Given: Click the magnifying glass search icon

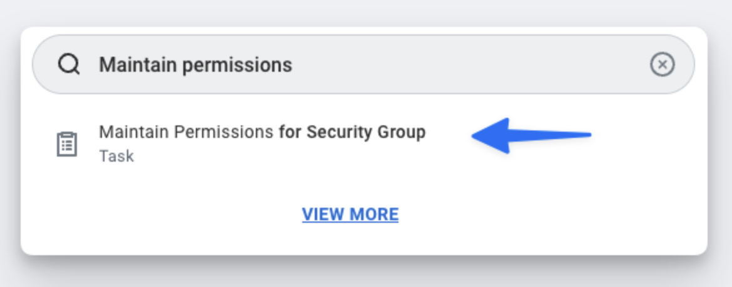Looking at the screenshot, I should (x=69, y=64).
